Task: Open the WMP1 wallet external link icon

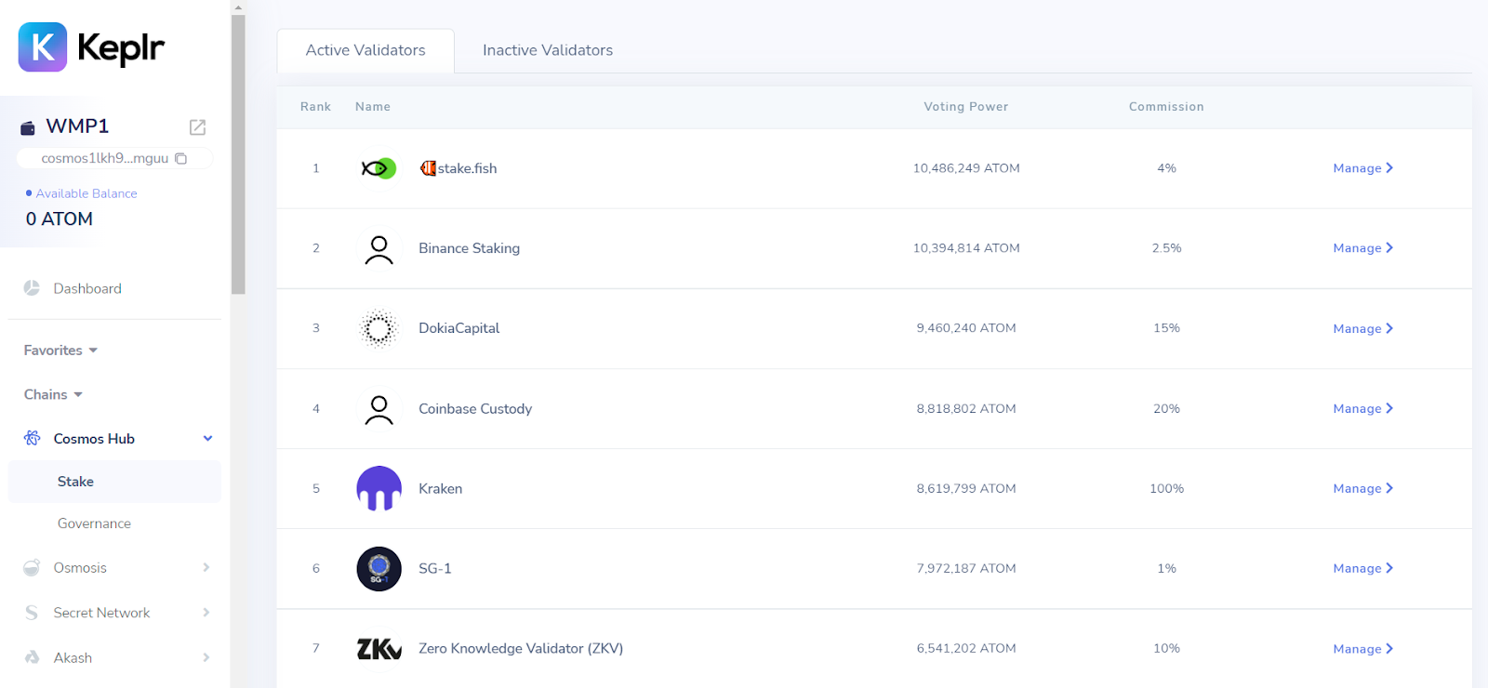Action: (197, 126)
